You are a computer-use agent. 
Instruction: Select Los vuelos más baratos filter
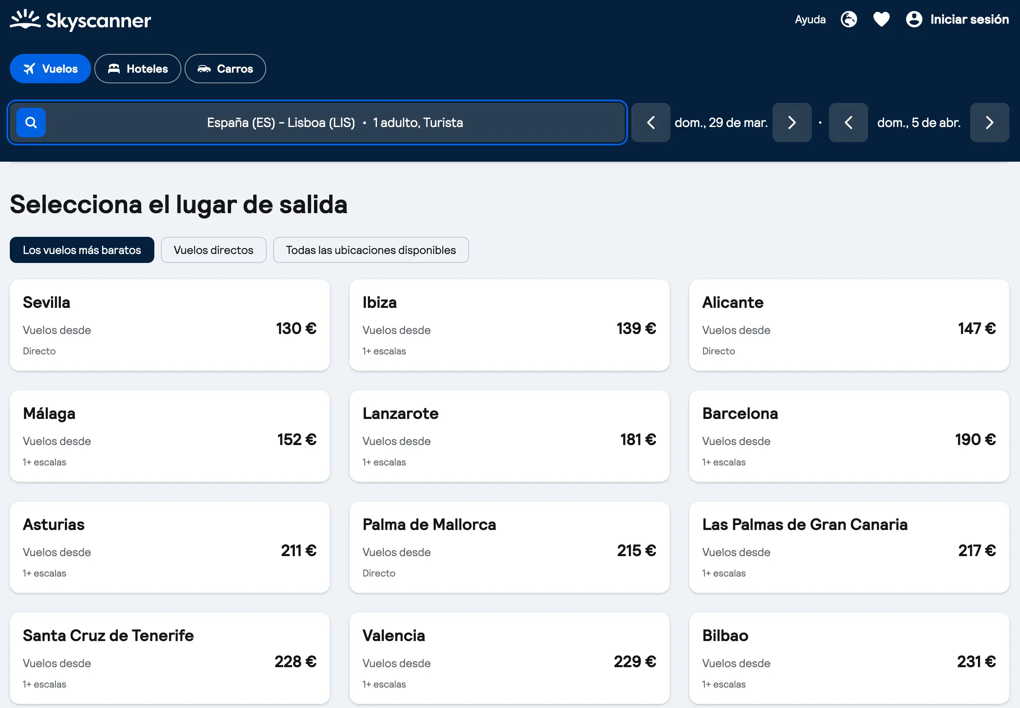pos(82,250)
